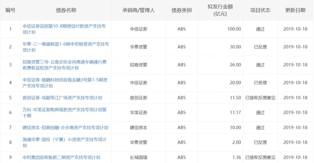Click the 编号 column header
Viewport: 314px width, 163px height.
tap(10, 10)
